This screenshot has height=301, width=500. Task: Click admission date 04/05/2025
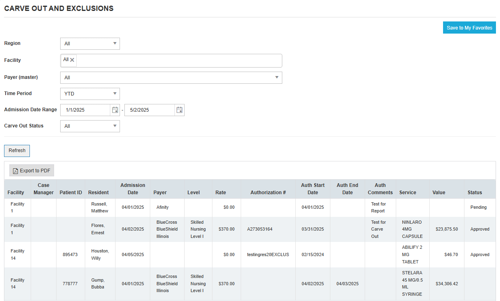(133, 255)
